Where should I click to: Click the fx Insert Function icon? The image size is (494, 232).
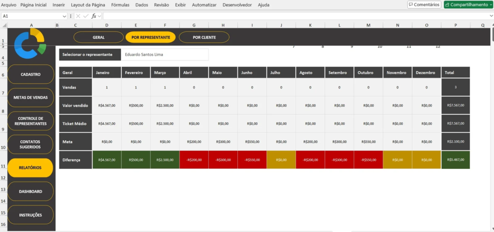[94, 16]
